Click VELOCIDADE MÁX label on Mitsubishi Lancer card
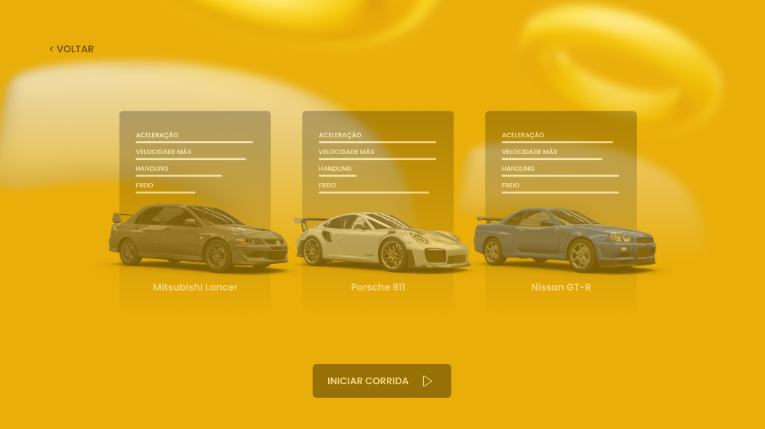 pyautogui.click(x=164, y=151)
